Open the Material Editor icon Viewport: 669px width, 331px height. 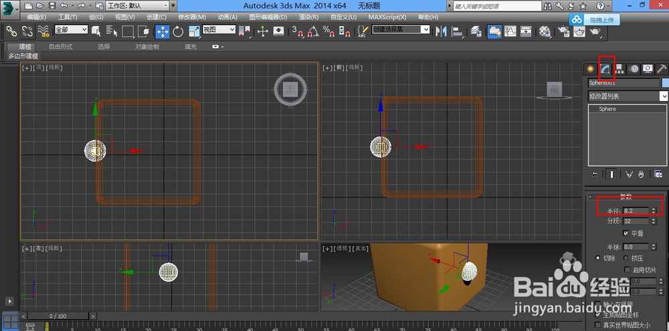point(545,31)
